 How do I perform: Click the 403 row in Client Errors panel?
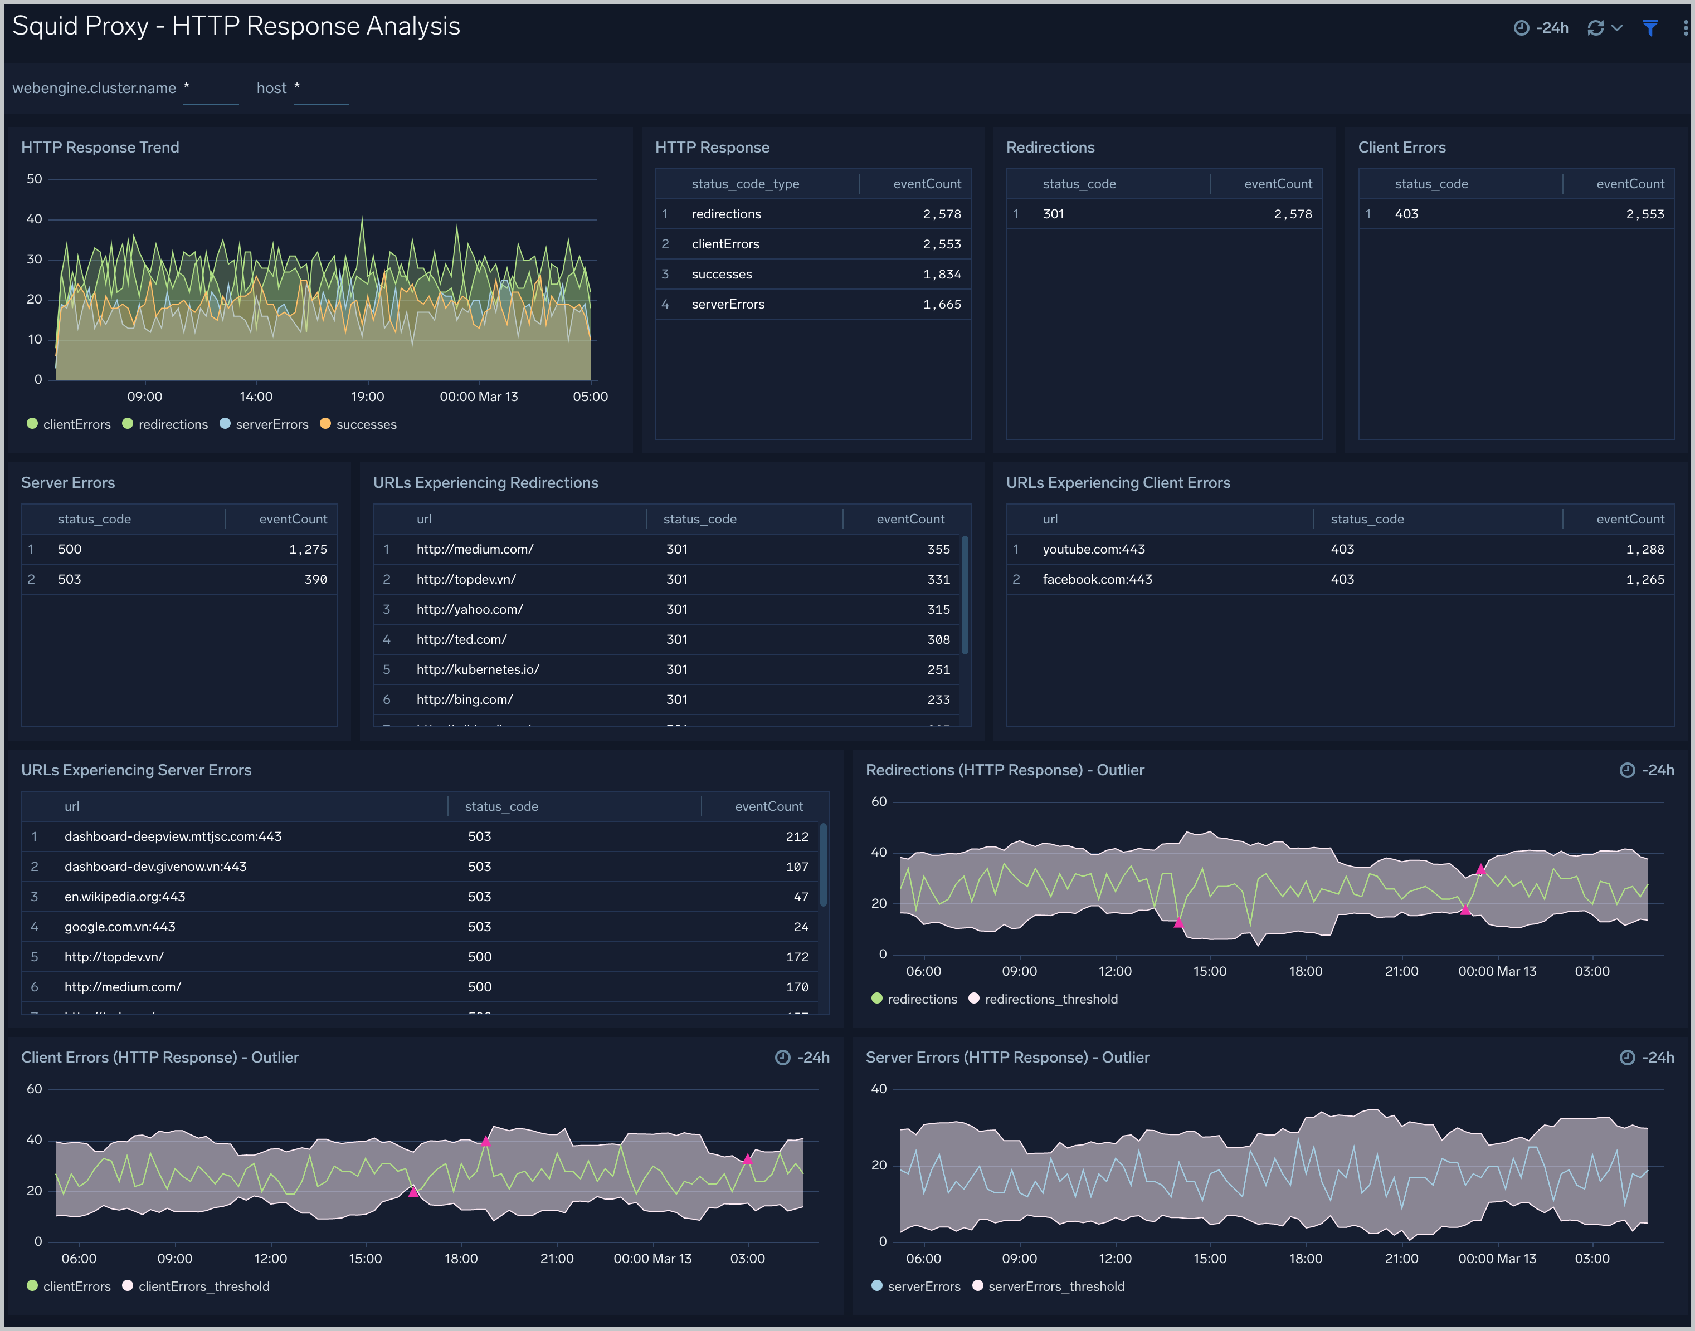click(1516, 214)
